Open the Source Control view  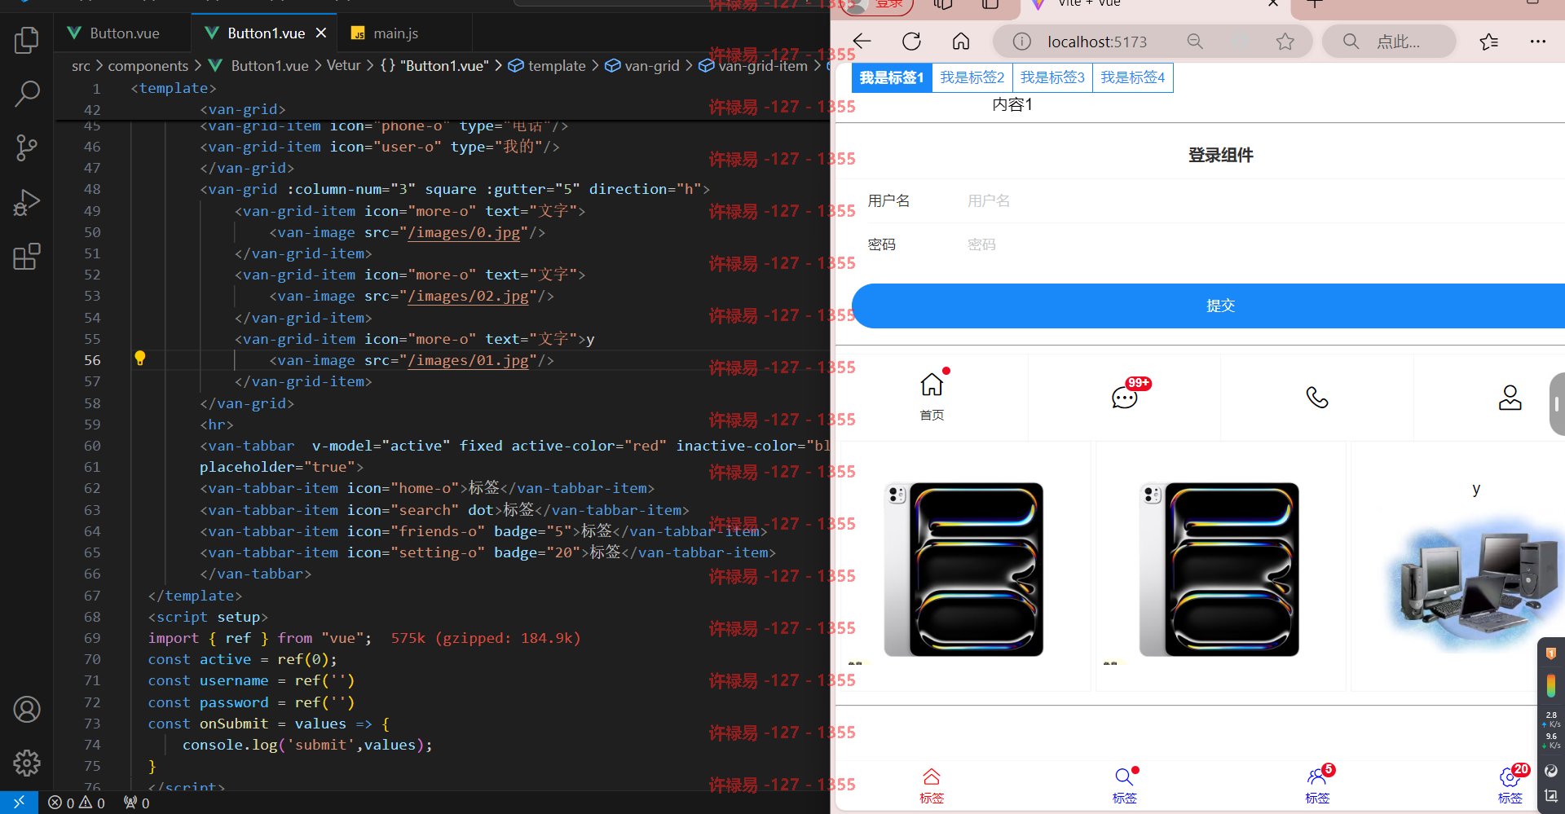(27, 147)
